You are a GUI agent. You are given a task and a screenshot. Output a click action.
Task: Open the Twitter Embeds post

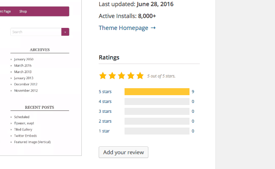tap(25, 136)
